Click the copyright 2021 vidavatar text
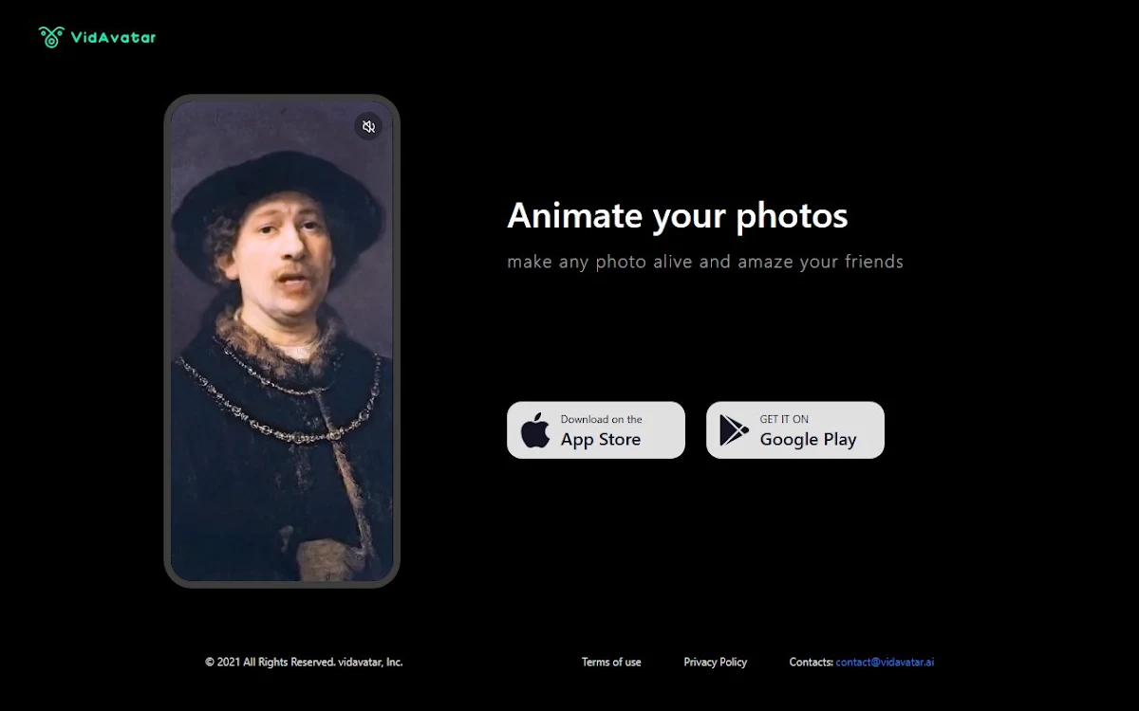This screenshot has height=711, width=1139. pos(304,662)
